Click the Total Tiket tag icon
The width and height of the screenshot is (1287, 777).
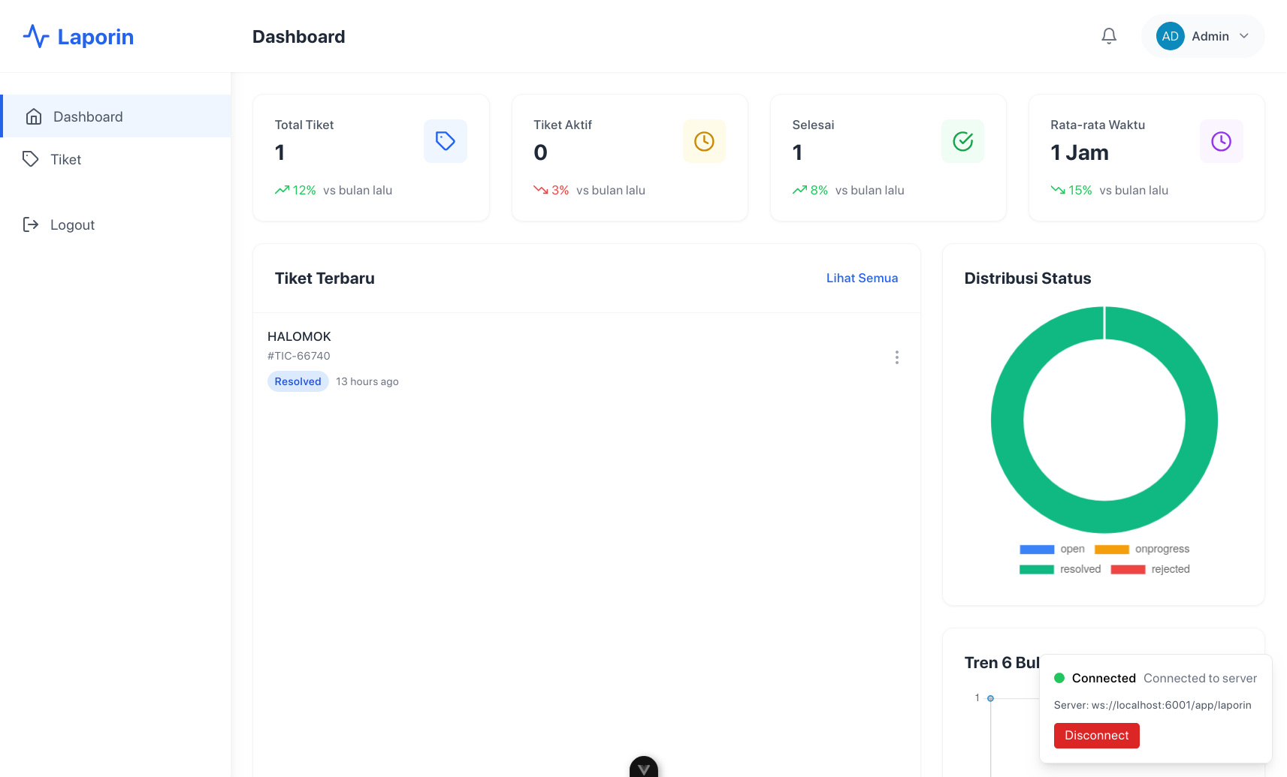[445, 141]
